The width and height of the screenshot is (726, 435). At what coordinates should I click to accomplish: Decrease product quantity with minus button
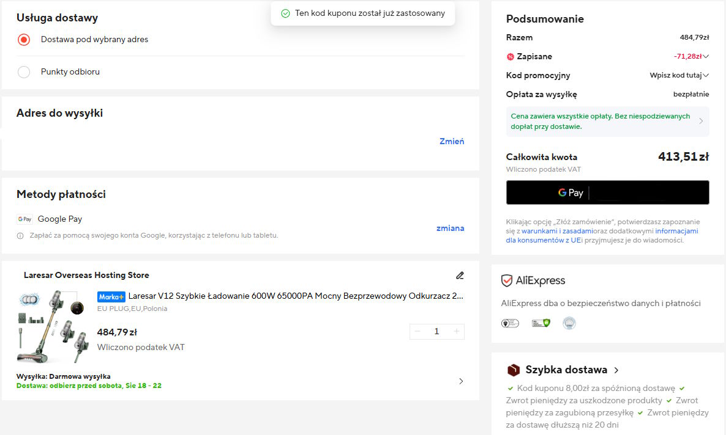point(417,332)
